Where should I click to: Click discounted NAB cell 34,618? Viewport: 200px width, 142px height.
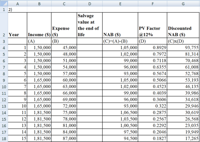click(x=183, y=99)
